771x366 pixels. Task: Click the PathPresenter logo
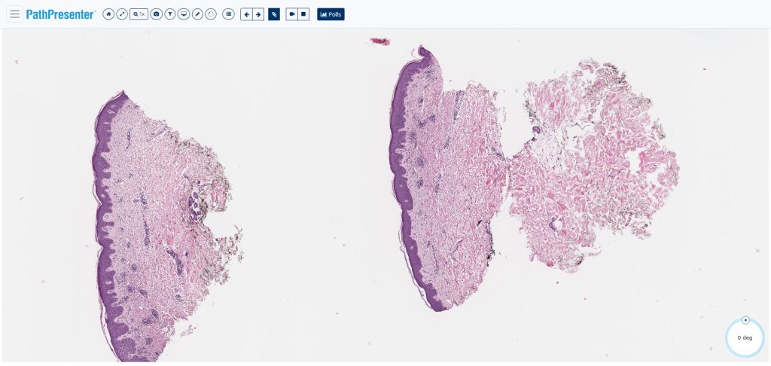60,14
